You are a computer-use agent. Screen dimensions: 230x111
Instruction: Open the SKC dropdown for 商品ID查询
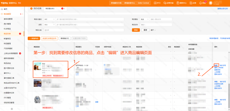click(49, 19)
